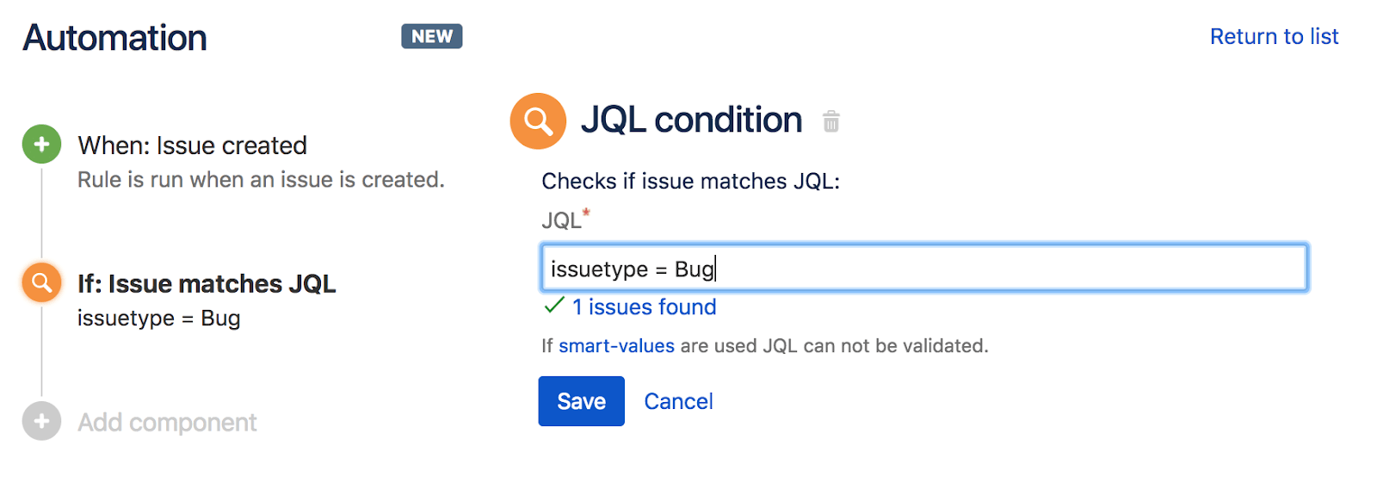Click the 'JQL condition' heading
1377x483 pixels.
click(691, 121)
